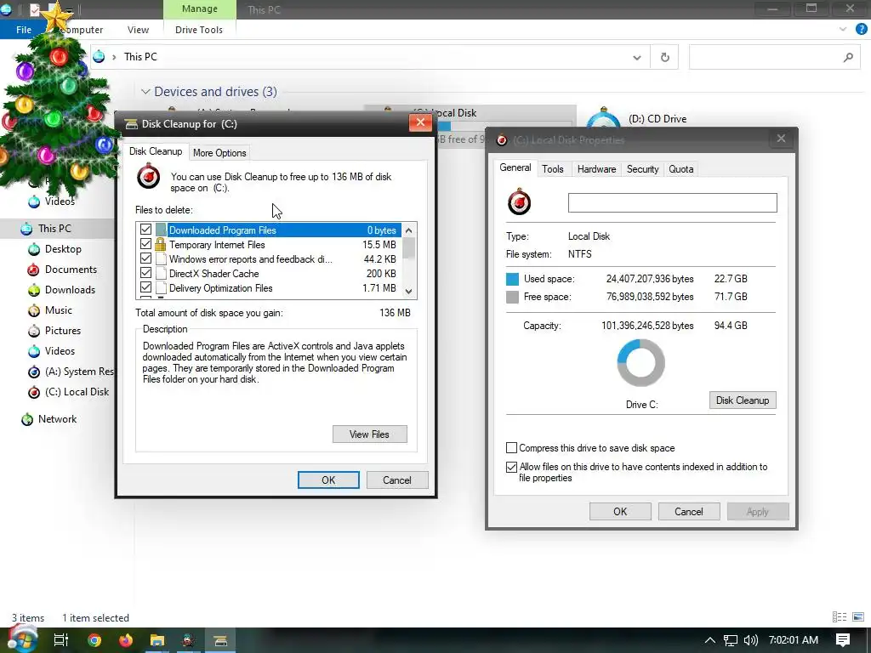Click the Desktop icon in navigation pane

pyautogui.click(x=34, y=249)
